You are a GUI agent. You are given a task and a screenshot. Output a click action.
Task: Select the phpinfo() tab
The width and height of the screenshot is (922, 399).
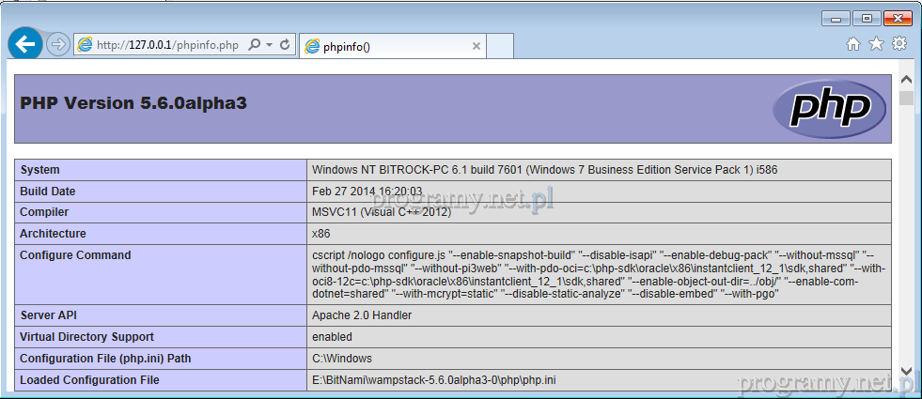[x=385, y=46]
